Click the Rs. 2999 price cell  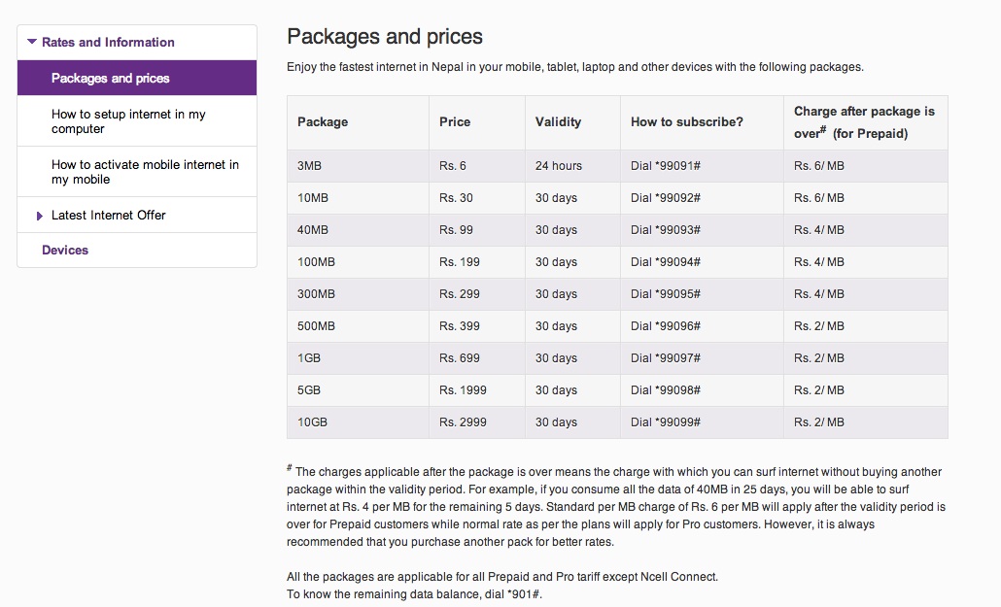463,422
